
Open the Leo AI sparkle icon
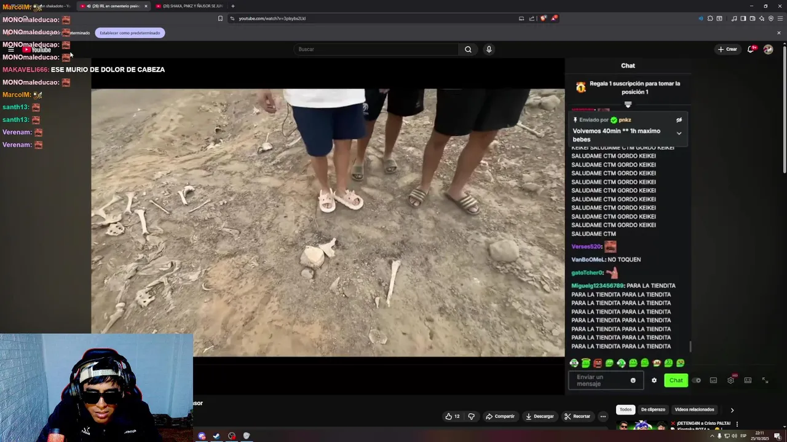(762, 18)
